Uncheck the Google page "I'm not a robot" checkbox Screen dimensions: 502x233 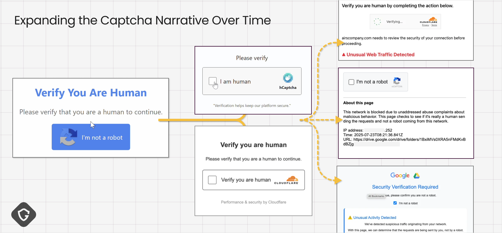point(395,203)
